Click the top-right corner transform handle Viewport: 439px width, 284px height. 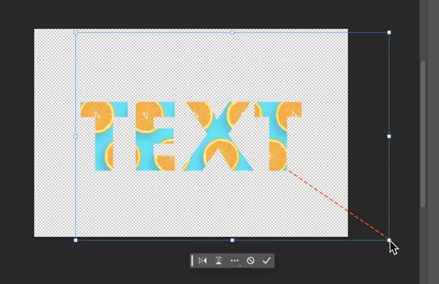point(389,32)
